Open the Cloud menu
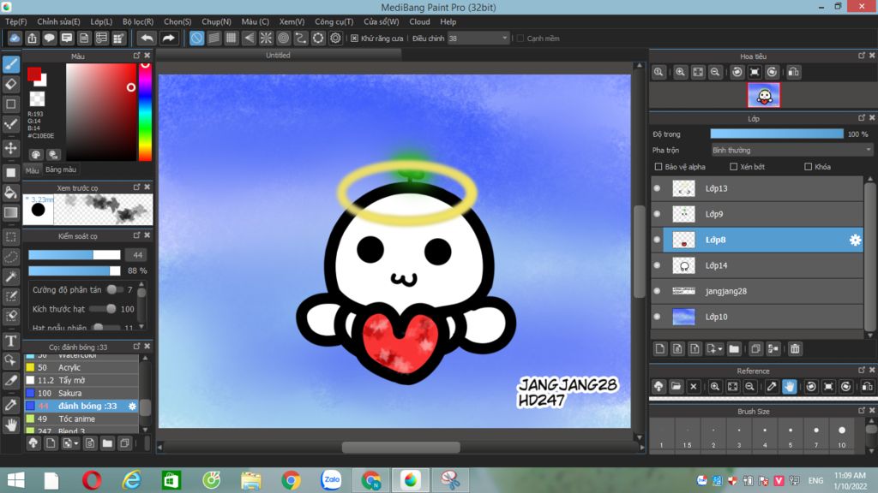 point(419,21)
